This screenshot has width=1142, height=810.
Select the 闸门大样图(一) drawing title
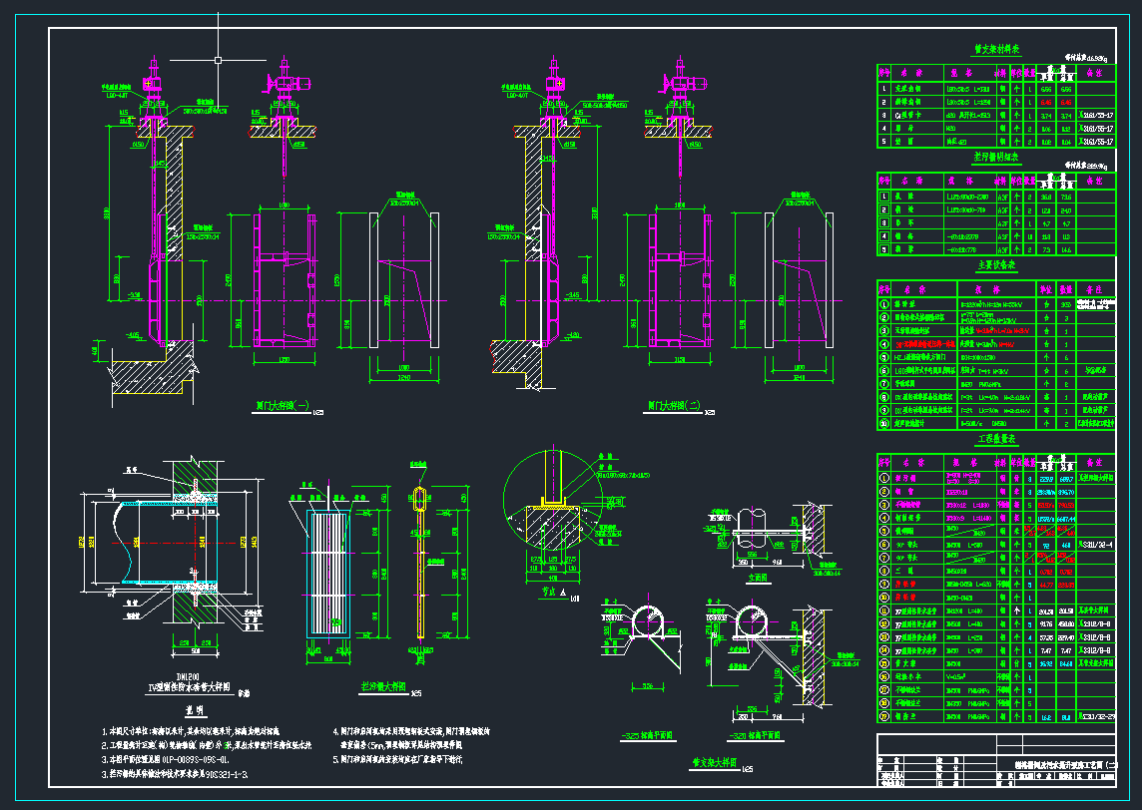coord(283,406)
